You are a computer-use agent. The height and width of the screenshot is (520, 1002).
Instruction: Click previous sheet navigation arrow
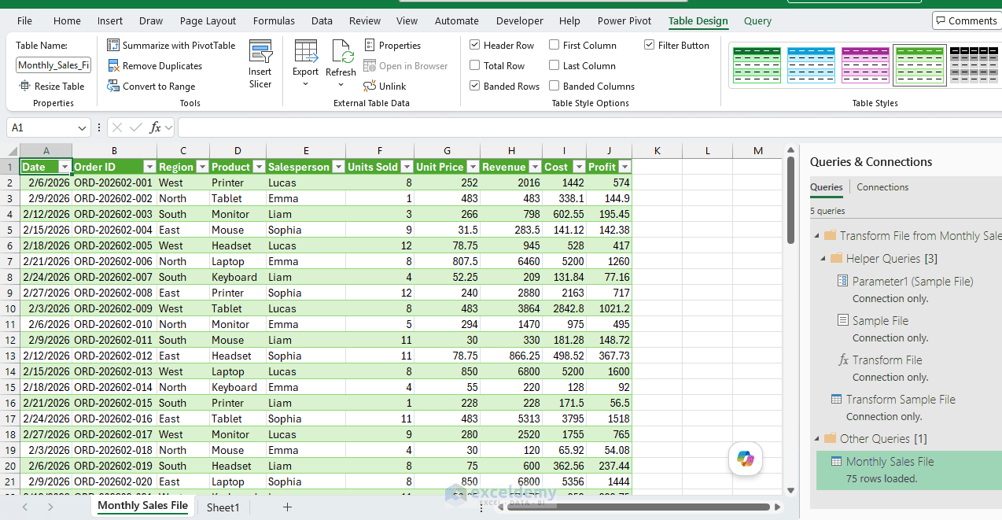pos(25,507)
